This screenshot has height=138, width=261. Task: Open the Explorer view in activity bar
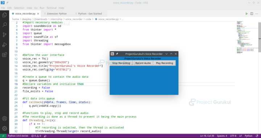click(x=4, y=15)
